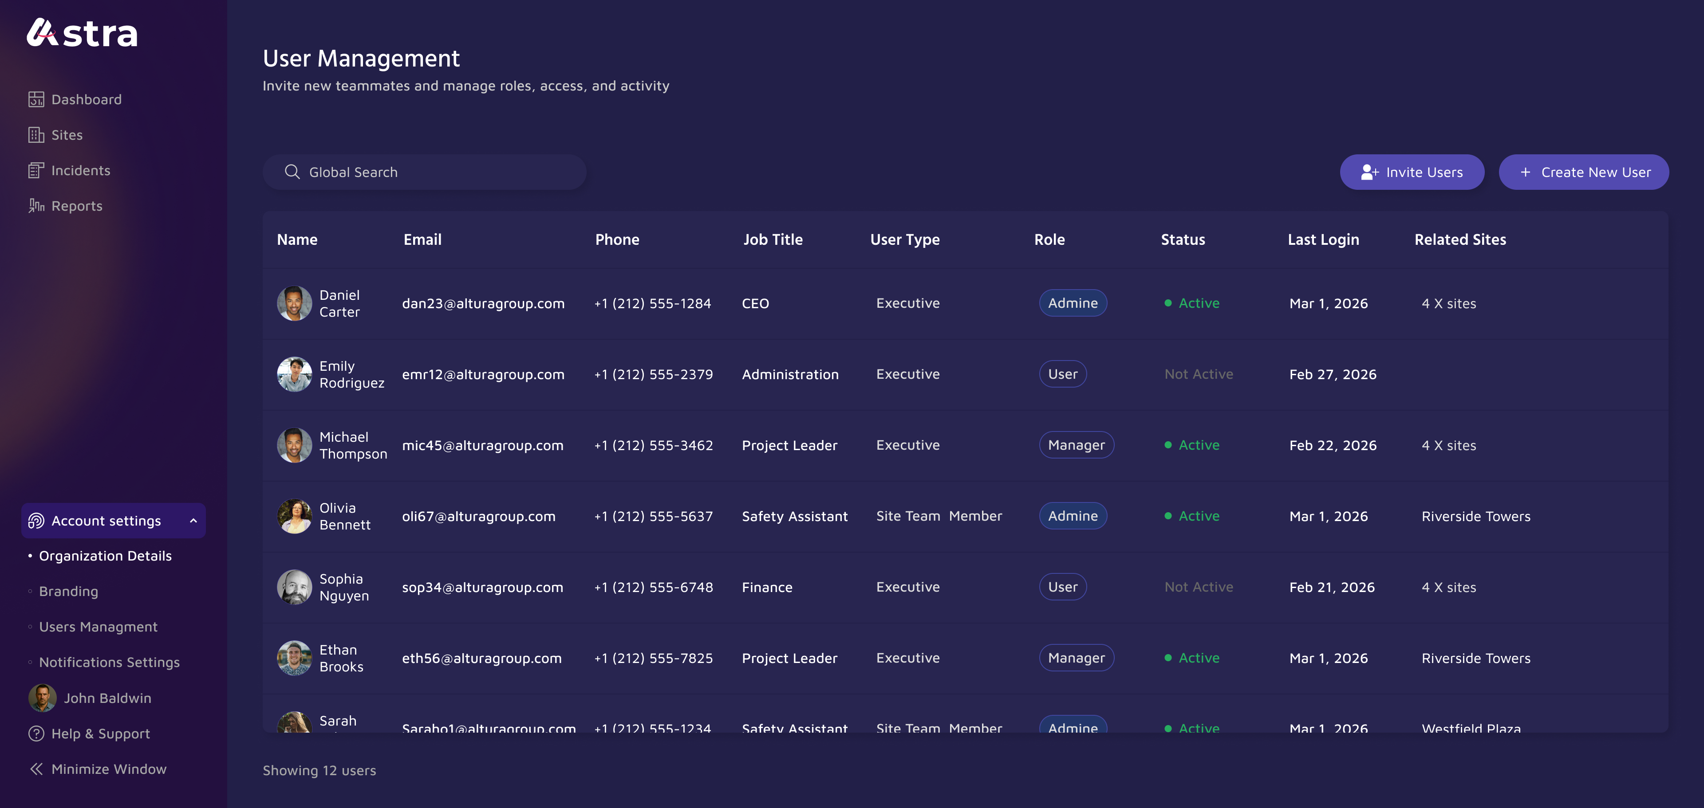Click the Minimize Window arrows icon
The height and width of the screenshot is (808, 1704).
(x=36, y=769)
